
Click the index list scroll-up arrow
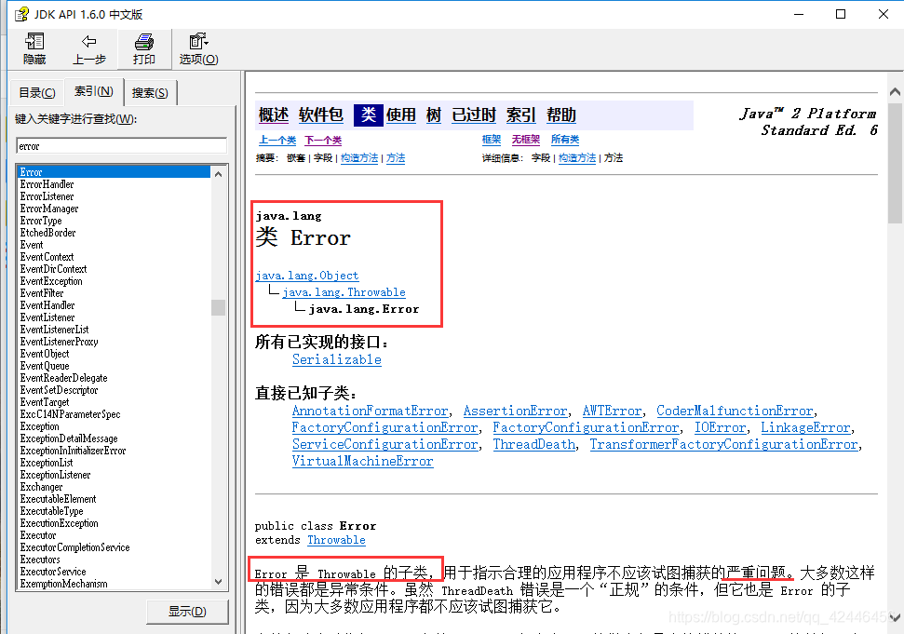218,173
